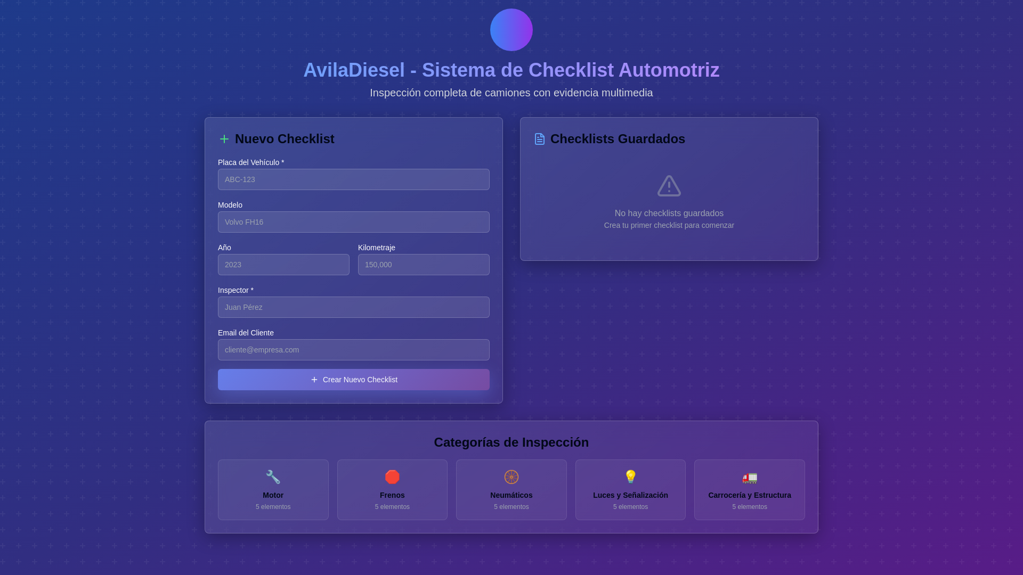This screenshot has height=575, width=1023.
Task: Click the AvilaDiesel main title heading
Action: [x=511, y=70]
